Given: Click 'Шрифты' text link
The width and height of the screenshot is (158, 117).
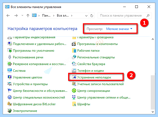Looking at the screenshot, I should (x=84, y=104).
